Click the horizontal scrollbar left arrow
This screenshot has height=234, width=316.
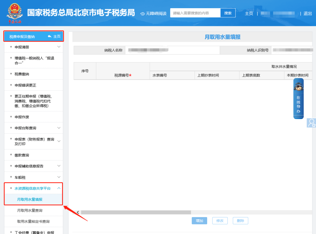pos(78,212)
